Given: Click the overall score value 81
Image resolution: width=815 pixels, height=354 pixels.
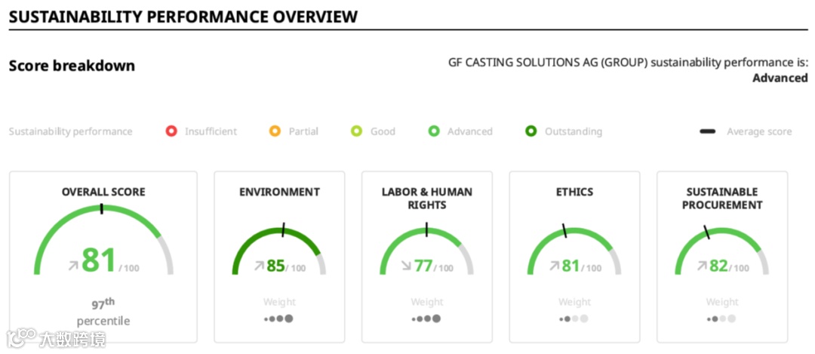Looking at the screenshot, I should [99, 260].
